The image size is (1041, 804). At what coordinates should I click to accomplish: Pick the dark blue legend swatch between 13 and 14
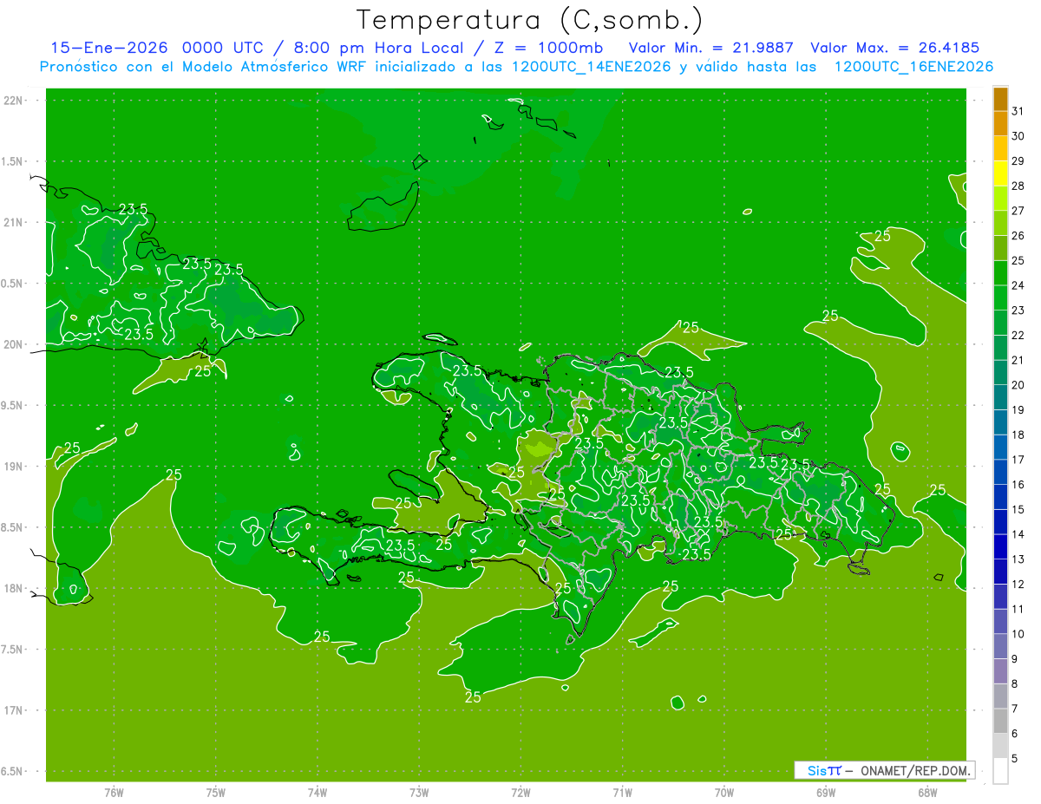[x=1000, y=546]
